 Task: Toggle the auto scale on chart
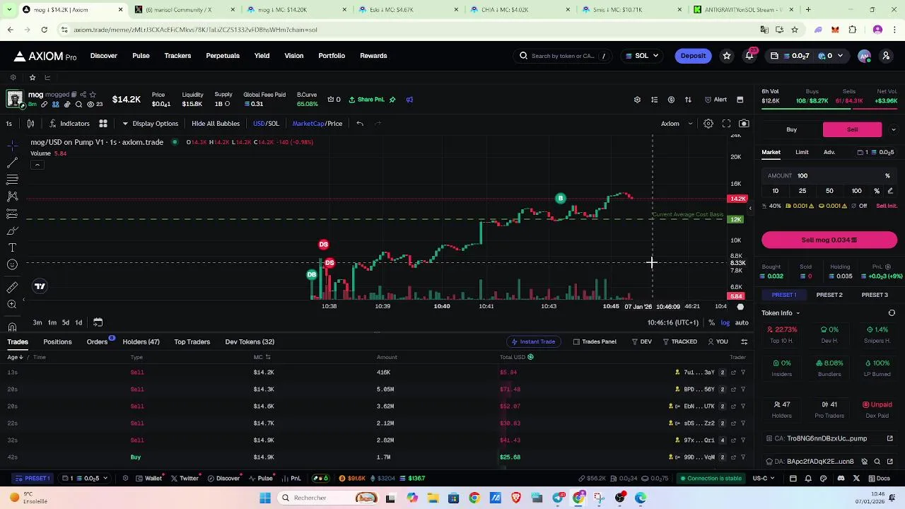click(x=742, y=323)
